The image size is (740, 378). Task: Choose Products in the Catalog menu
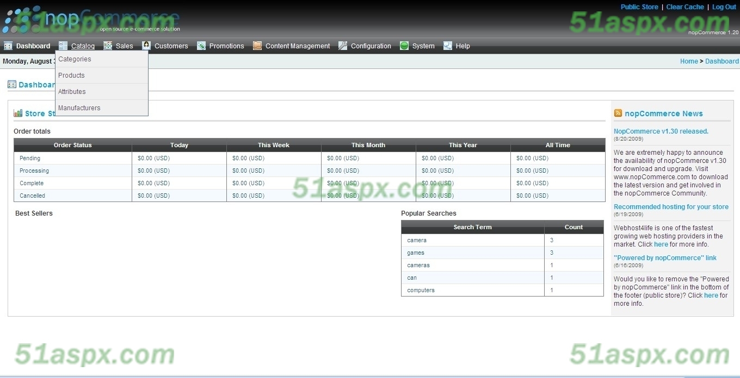102,75
